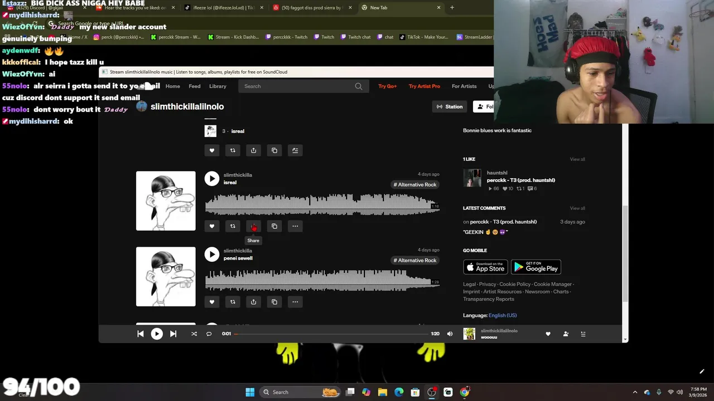Image resolution: width=714 pixels, height=401 pixels.
Task: Click the volume icon in the player
Action: click(x=450, y=334)
